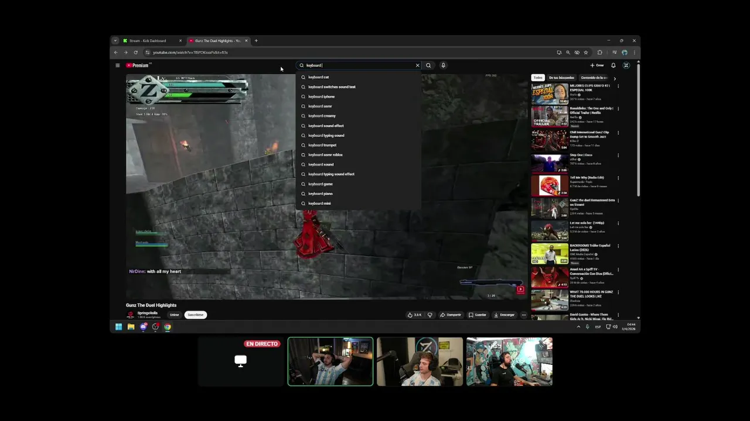The width and height of the screenshot is (750, 421).
Task: Open options for Step One | Coco video
Action: tap(618, 156)
